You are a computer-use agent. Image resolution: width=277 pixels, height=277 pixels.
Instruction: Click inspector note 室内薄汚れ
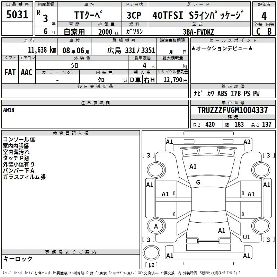[x=16, y=152]
